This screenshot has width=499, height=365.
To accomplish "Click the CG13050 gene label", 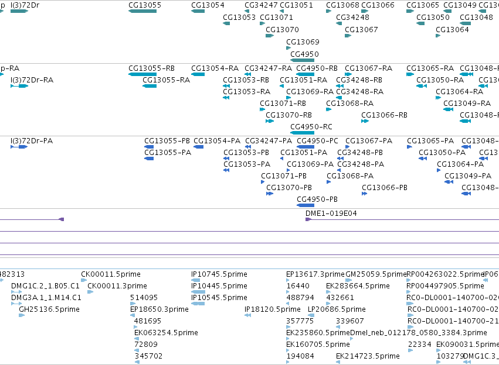I will (x=433, y=17).
